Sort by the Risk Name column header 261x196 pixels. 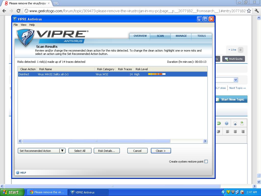(x=66, y=69)
